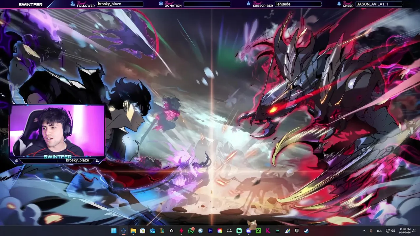
Task: Open Adobe Creative Cloud taskbar icon
Action: coord(220,231)
